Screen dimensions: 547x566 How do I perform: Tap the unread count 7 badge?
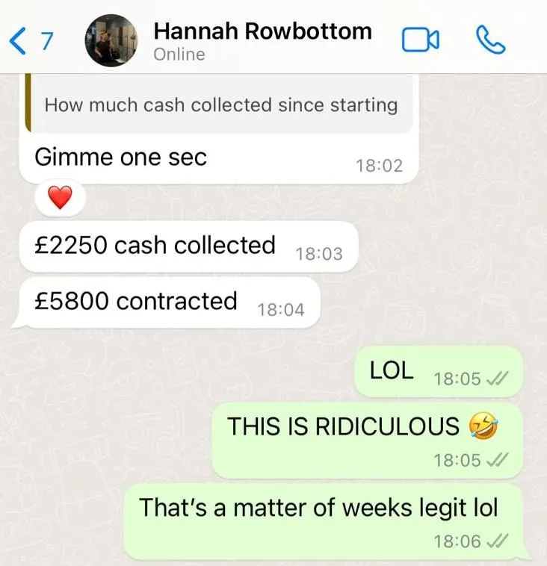(46, 41)
